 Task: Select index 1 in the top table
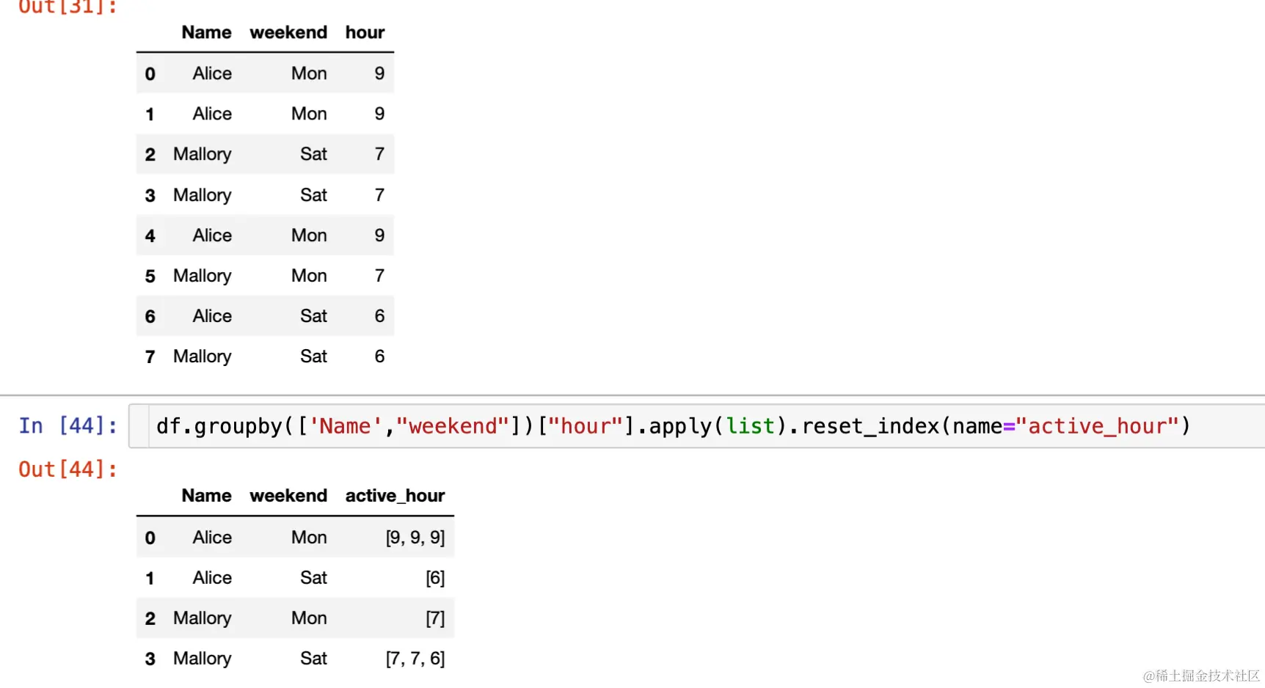coord(150,114)
